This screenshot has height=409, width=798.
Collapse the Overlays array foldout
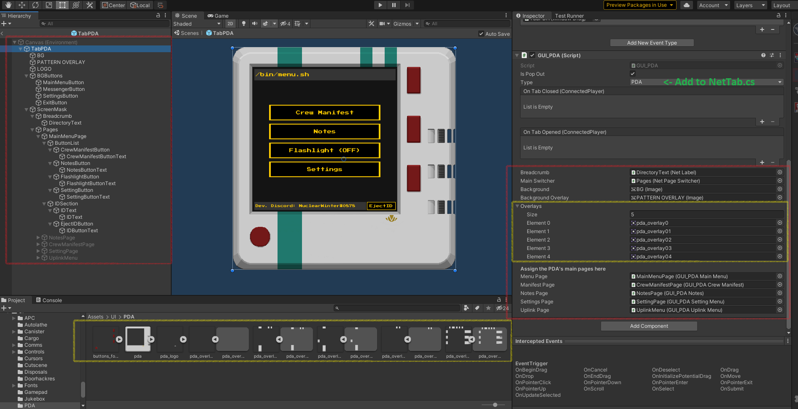tap(518, 206)
